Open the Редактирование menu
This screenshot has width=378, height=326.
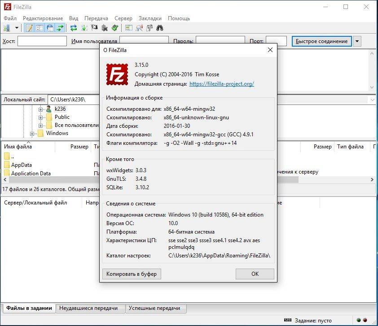(43, 18)
